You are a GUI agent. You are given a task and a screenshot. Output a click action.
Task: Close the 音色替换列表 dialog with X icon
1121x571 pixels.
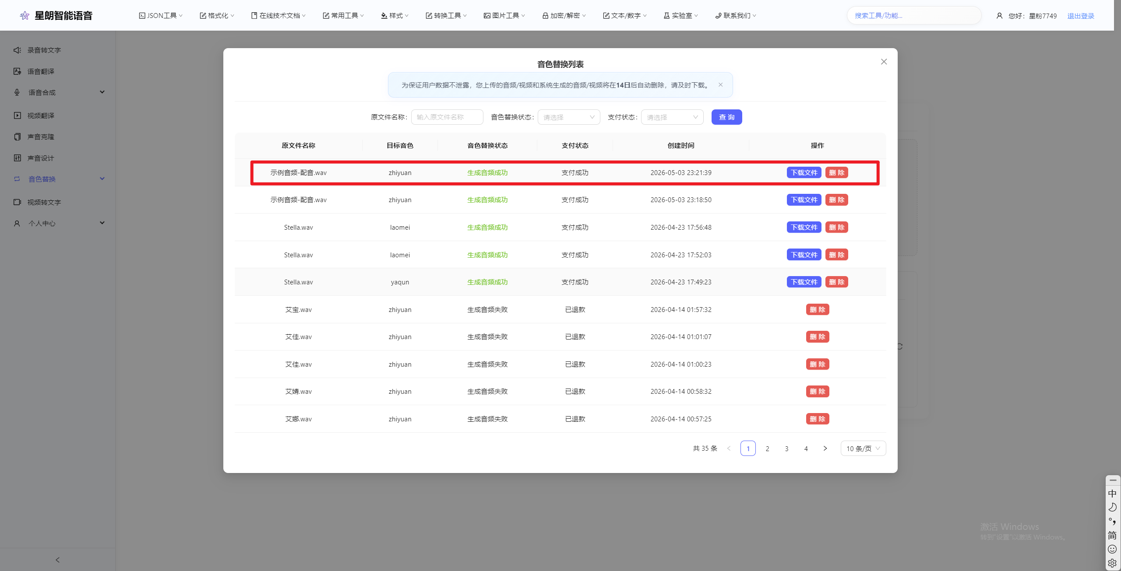884,62
